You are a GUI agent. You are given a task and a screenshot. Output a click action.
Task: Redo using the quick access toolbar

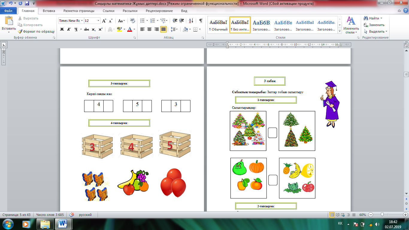(20, 4)
